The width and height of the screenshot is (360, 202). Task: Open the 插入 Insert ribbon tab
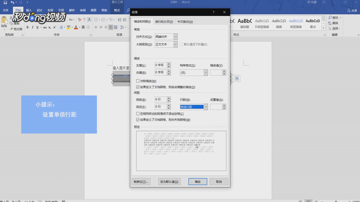coord(29,10)
